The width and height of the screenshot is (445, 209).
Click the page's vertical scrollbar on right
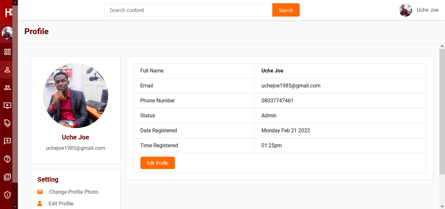(442, 111)
